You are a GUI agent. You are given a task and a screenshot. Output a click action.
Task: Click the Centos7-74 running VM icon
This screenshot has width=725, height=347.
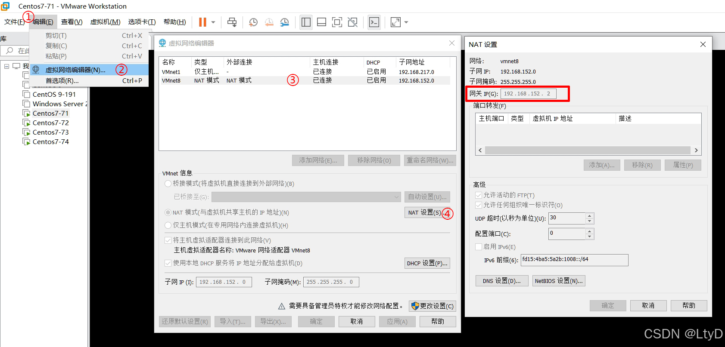26,141
